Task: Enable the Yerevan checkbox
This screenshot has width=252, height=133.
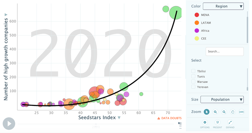Action: pos(193,87)
